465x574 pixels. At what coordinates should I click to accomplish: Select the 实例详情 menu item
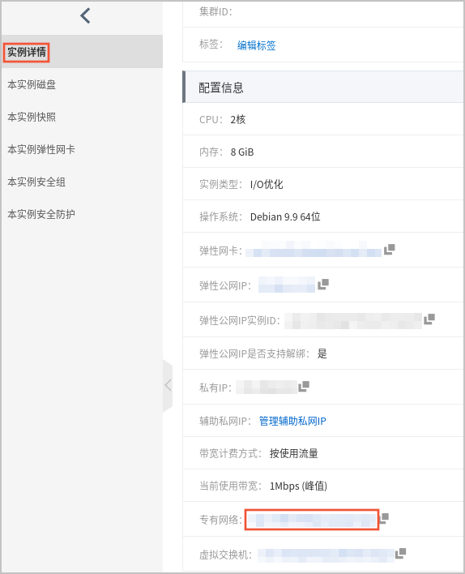(x=27, y=52)
